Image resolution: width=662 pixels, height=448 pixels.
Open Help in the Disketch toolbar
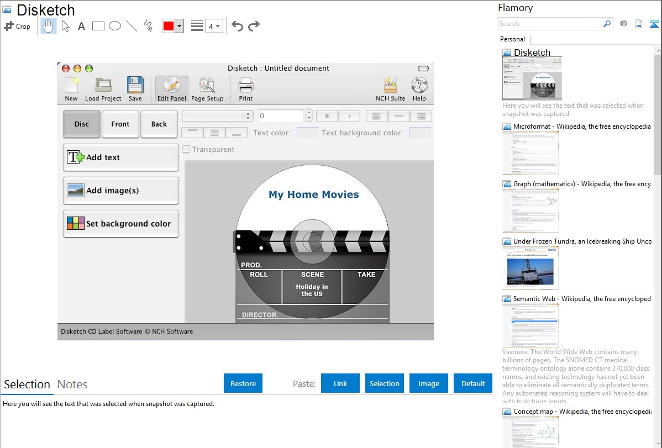(419, 89)
